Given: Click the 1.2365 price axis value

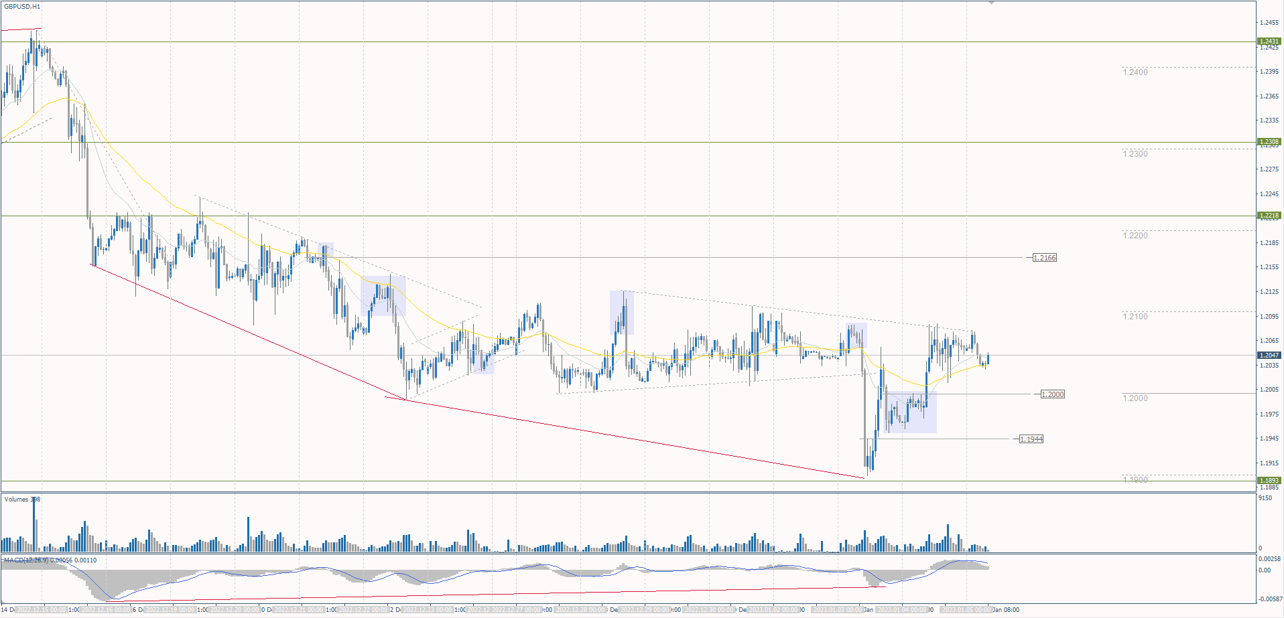Looking at the screenshot, I should tap(1269, 96).
